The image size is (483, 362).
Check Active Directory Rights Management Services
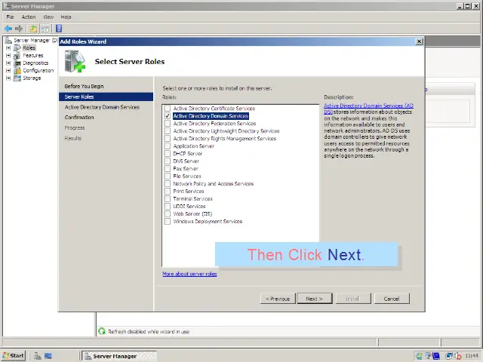168,139
